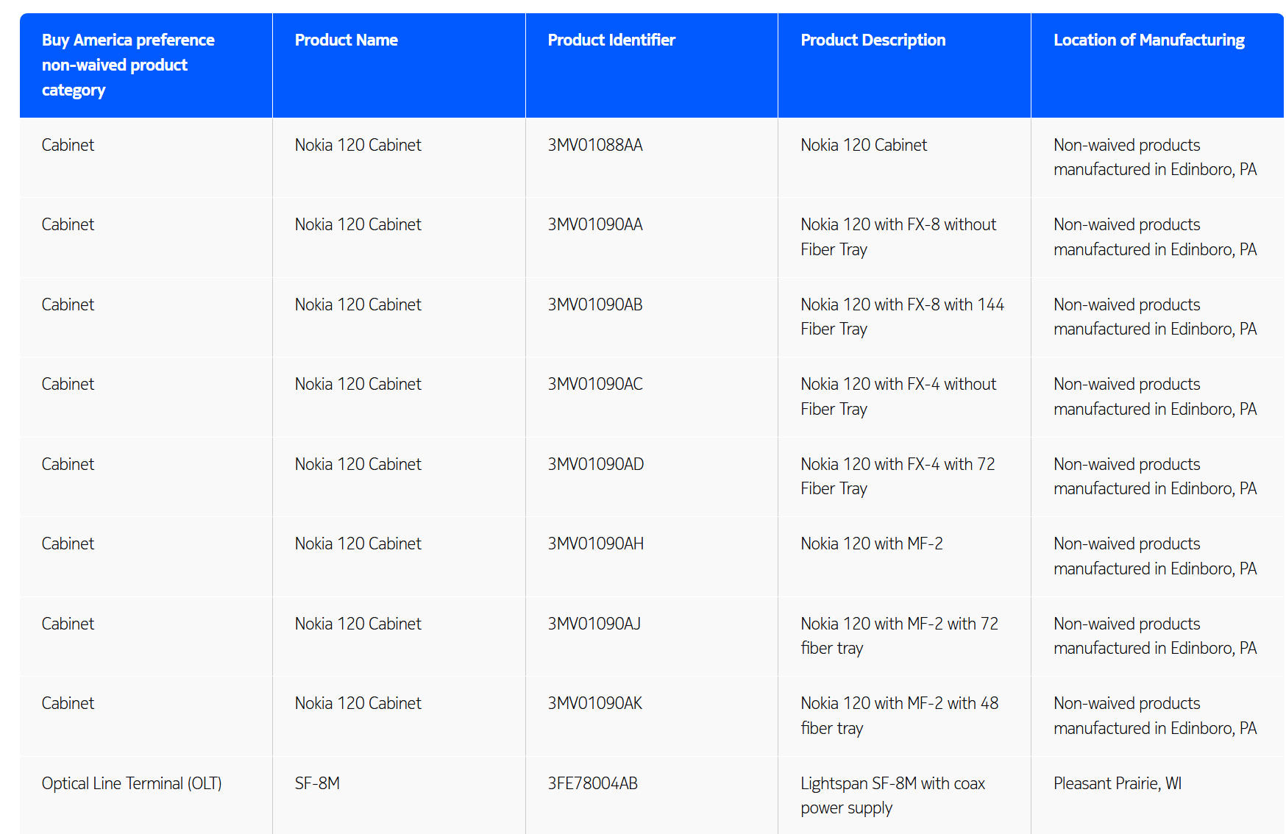Select the Product Name column header
This screenshot has height=834, width=1286.
346,40
